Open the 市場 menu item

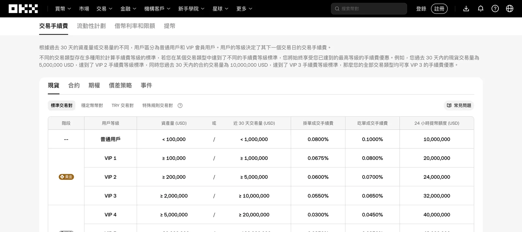84,9
